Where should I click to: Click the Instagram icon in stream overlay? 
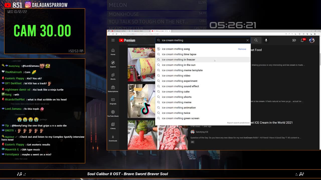28,5
